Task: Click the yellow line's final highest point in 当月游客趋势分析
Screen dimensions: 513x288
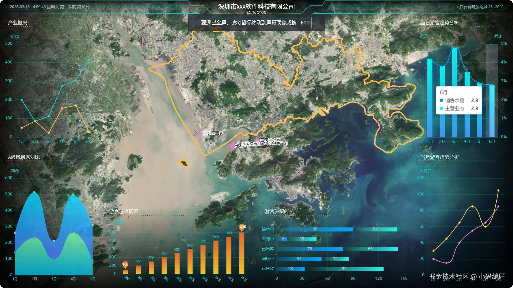Action: pos(498,191)
